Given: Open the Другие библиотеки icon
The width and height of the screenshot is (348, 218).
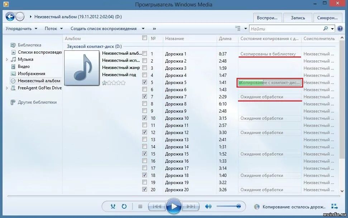Looking at the screenshot, I should point(13,102).
